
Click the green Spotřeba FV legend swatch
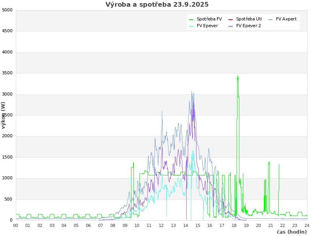click(x=191, y=19)
